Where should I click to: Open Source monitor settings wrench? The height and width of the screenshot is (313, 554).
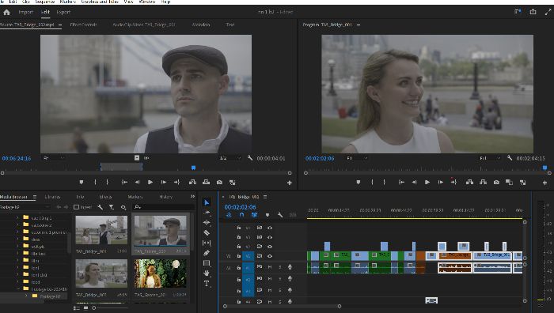click(x=250, y=158)
